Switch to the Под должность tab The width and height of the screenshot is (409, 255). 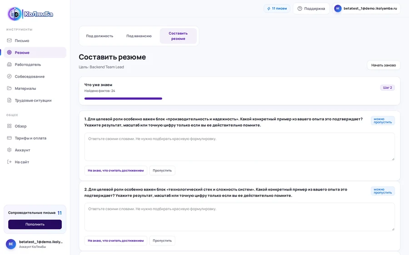click(100, 36)
